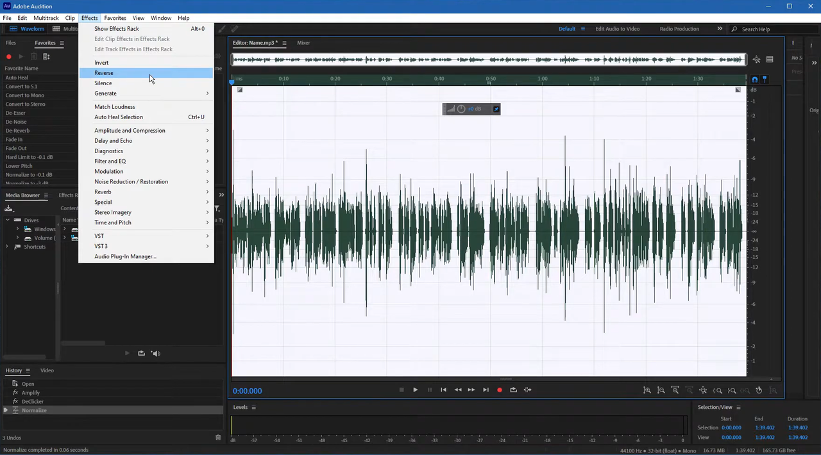The image size is (821, 455).
Task: Click Move playhead to next icon
Action: (486, 390)
